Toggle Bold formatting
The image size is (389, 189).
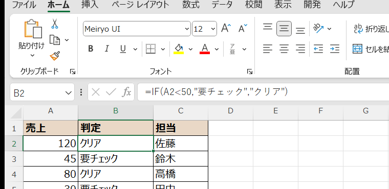coord(91,49)
